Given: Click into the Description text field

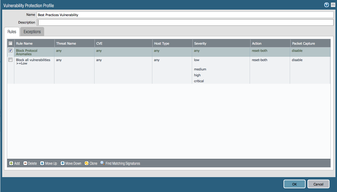Looking at the screenshot, I should [185, 22].
